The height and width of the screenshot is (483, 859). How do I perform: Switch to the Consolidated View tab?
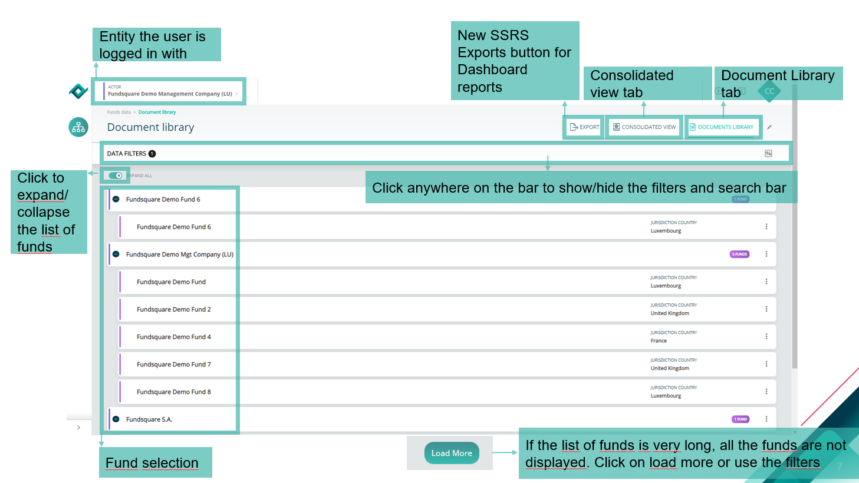644,127
